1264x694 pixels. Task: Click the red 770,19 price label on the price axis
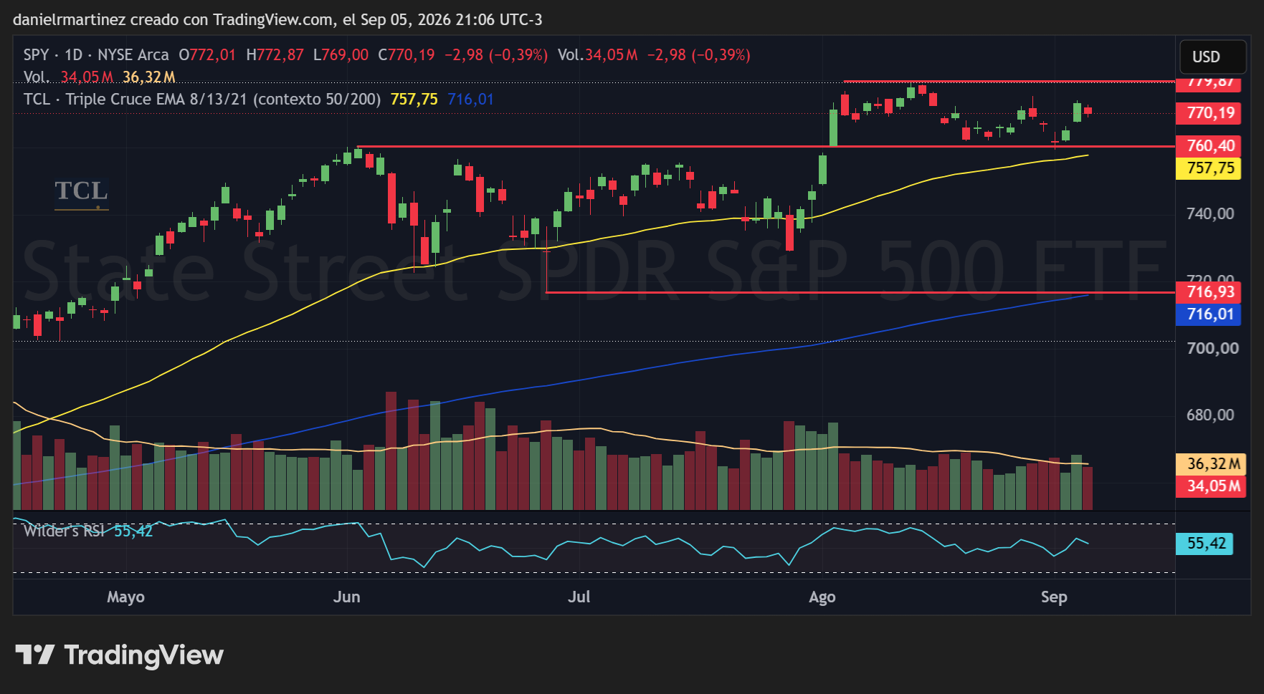pos(1209,113)
